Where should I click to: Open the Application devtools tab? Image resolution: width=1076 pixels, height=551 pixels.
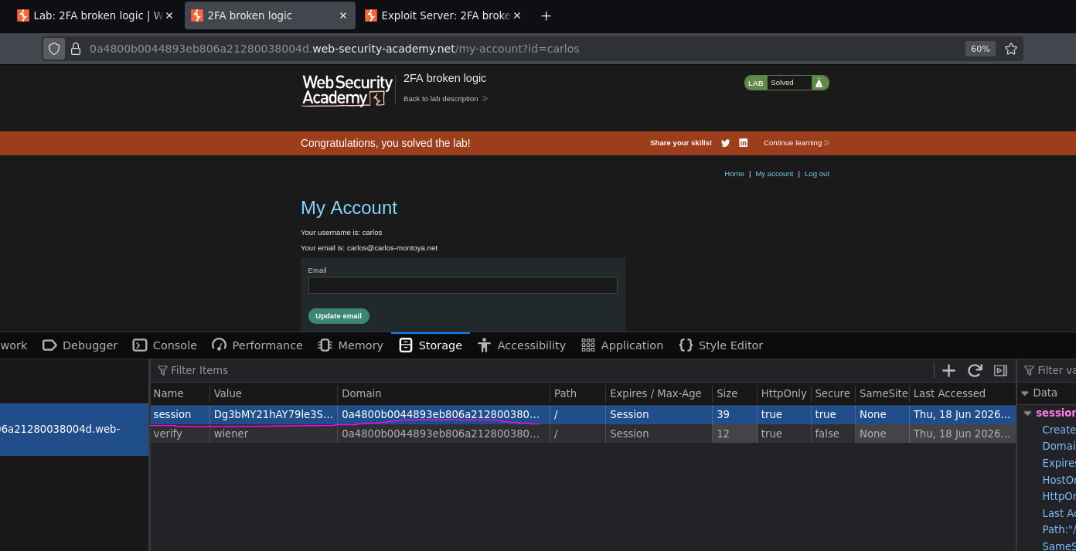[622, 345]
